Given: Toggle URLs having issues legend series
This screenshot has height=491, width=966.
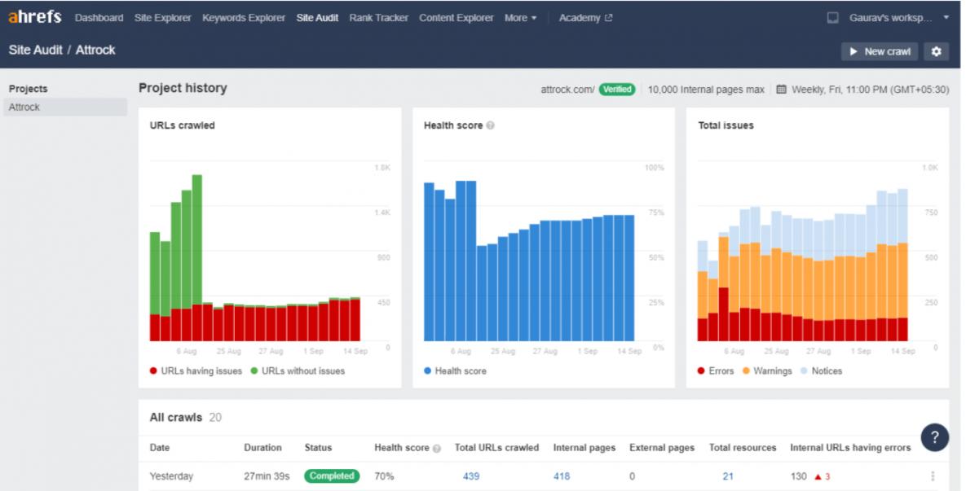Looking at the screenshot, I should click(196, 371).
